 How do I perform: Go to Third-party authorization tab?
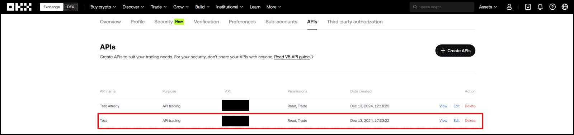[x=355, y=22]
